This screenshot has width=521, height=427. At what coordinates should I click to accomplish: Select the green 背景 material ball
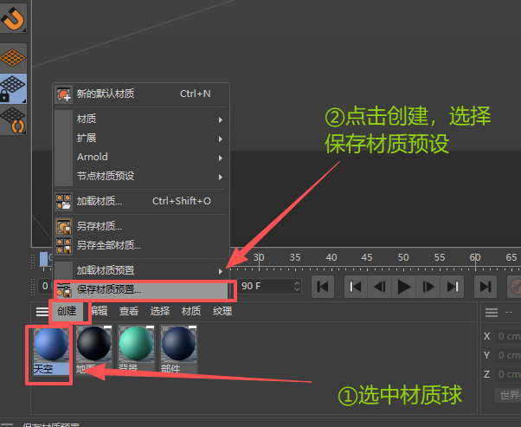pos(136,350)
